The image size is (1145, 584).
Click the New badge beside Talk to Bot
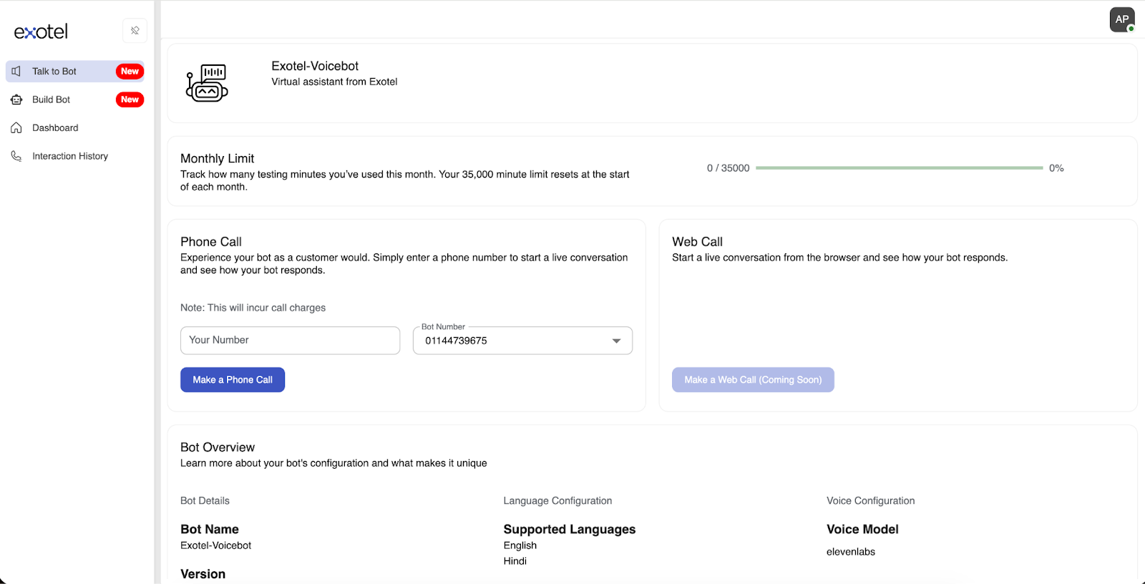click(130, 72)
